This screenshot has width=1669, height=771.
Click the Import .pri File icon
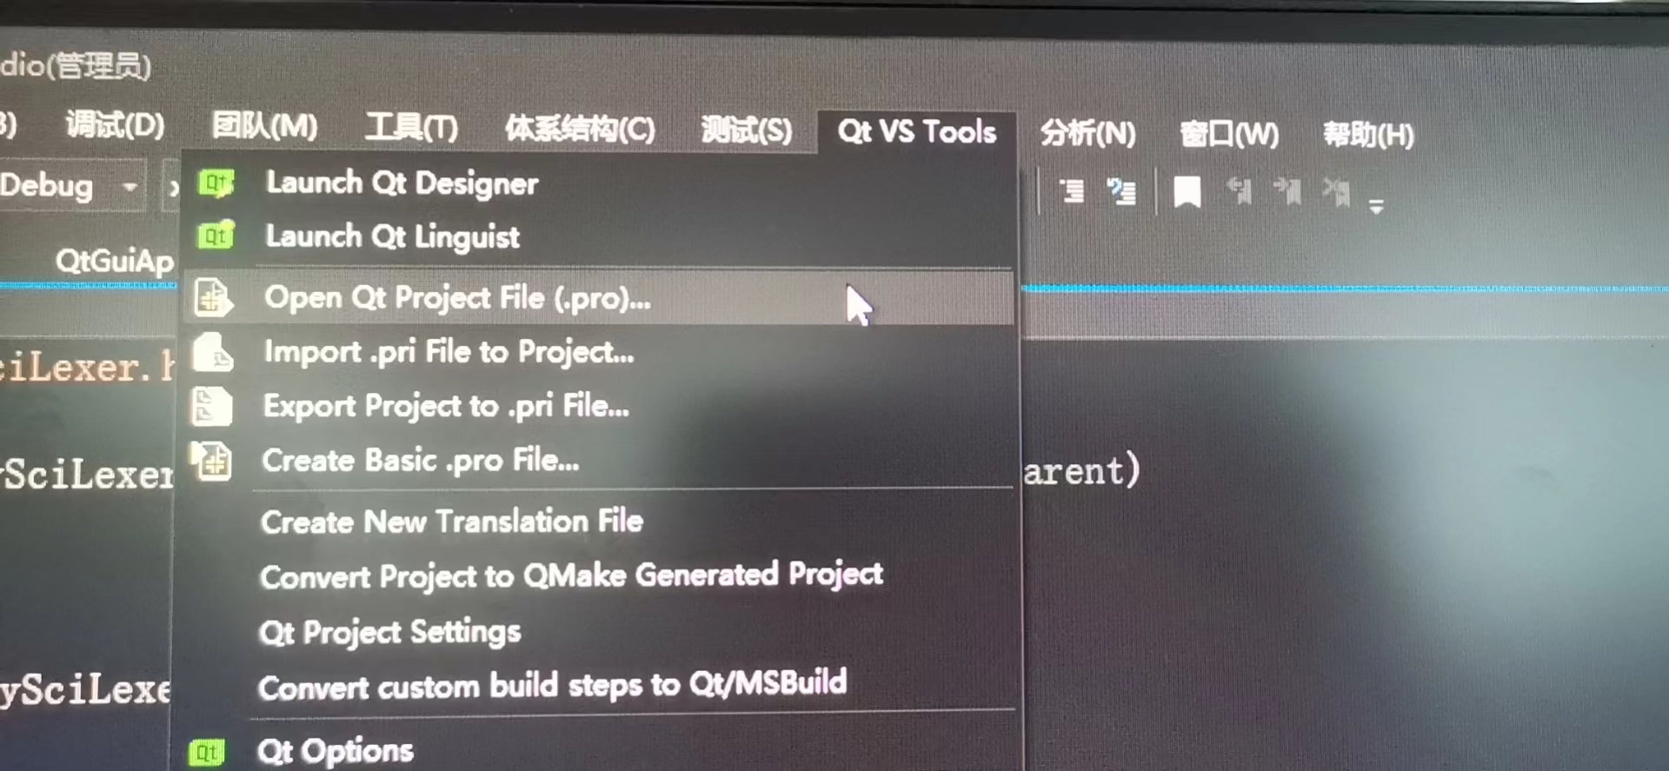(212, 351)
